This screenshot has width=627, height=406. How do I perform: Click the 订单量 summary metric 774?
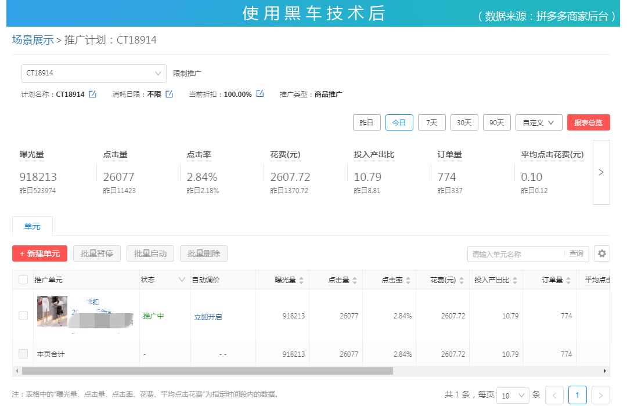click(x=446, y=177)
